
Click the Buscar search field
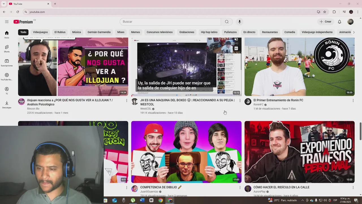point(170,22)
